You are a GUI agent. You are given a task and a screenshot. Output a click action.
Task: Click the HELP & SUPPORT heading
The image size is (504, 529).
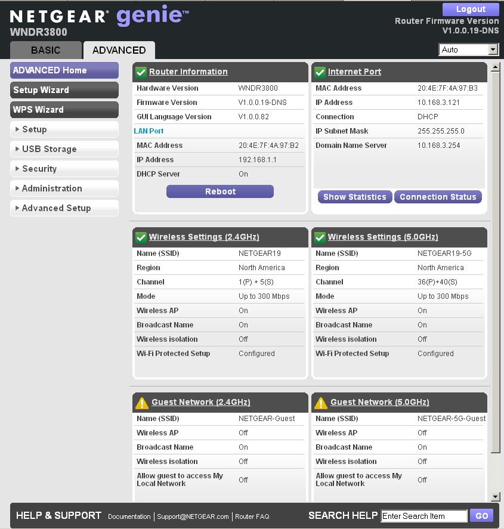58,515
